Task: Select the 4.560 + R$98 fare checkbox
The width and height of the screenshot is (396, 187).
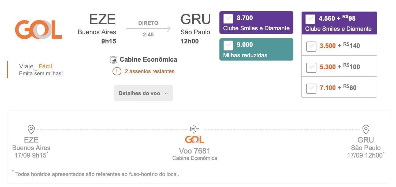Action: (310, 19)
